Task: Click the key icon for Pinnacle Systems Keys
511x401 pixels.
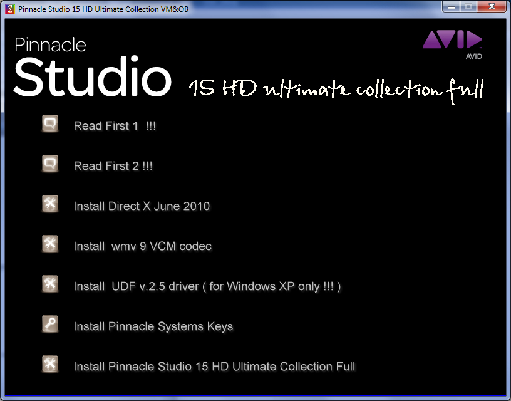Action: point(50,324)
